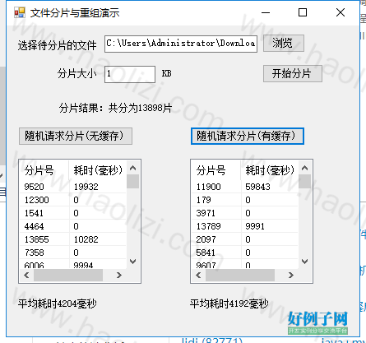
Task: Select row 13855 in left list
Action: pos(73,239)
